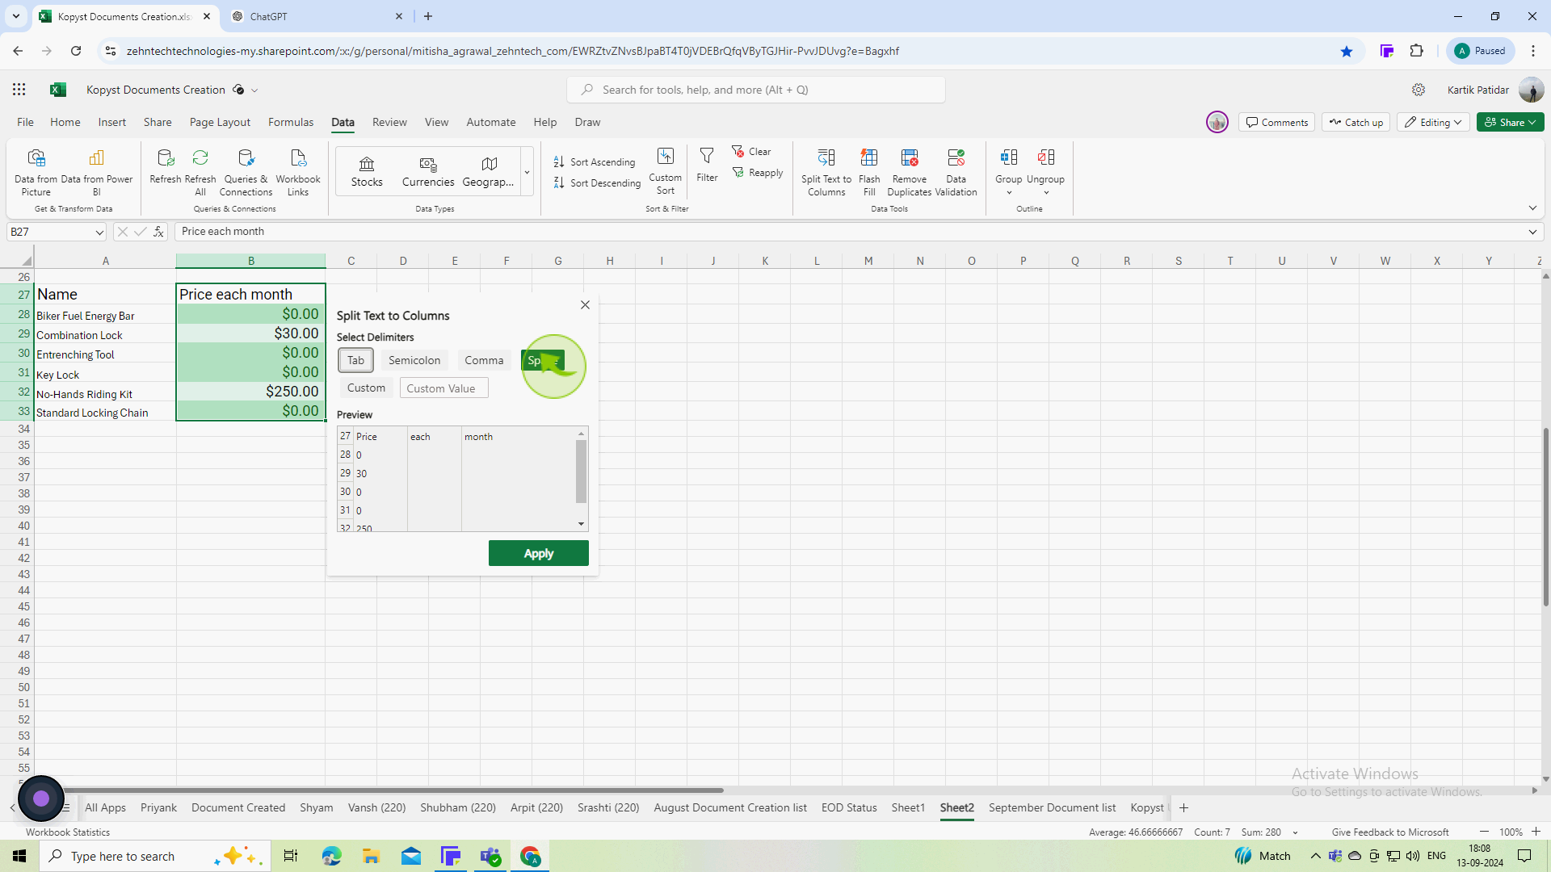Screen dimensions: 1551x872
Task: Switch to September Document list sheet
Action: pos(1052,807)
